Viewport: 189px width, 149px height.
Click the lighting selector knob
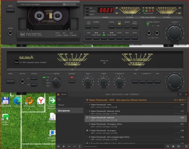pos(56,81)
